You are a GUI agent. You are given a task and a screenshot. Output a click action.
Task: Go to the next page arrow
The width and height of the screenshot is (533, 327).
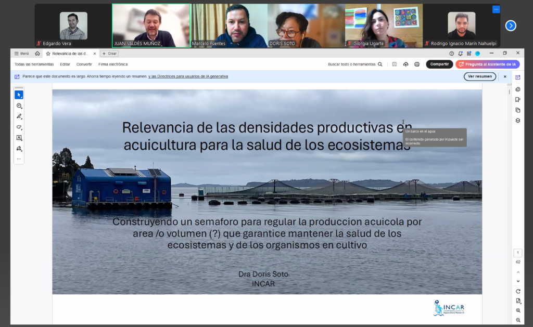pos(518,281)
